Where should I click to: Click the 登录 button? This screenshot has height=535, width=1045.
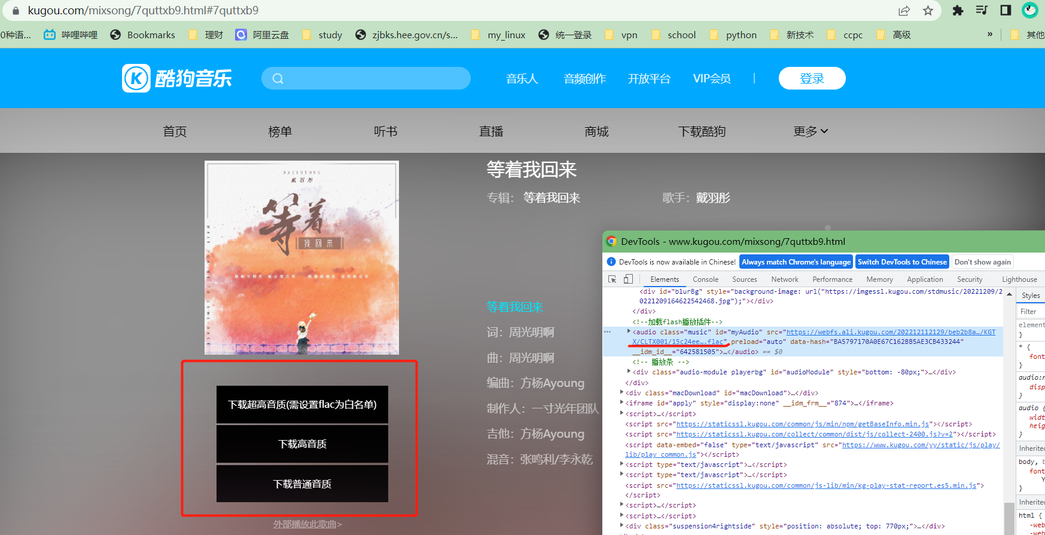(812, 78)
